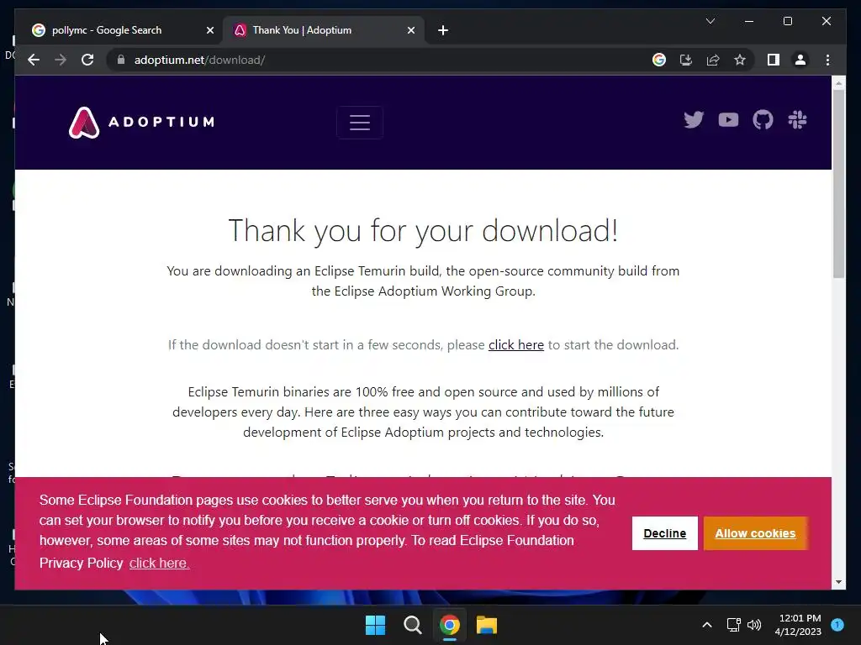Click the Google icon in address bar

point(659,60)
